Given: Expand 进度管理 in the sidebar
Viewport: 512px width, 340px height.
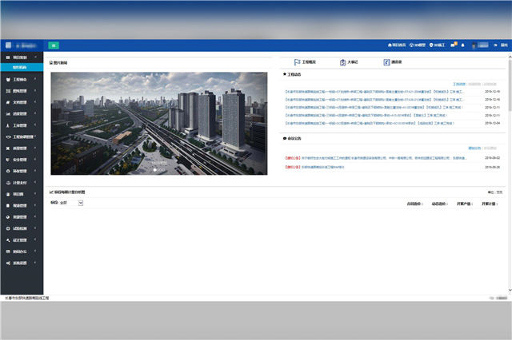Looking at the screenshot, I should click(22, 114).
